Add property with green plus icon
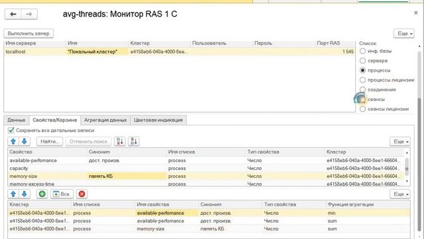 tap(42, 194)
